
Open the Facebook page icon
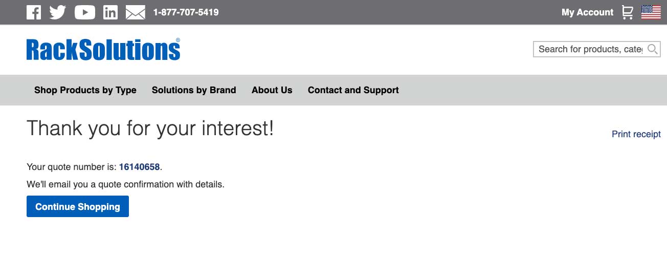pyautogui.click(x=34, y=12)
